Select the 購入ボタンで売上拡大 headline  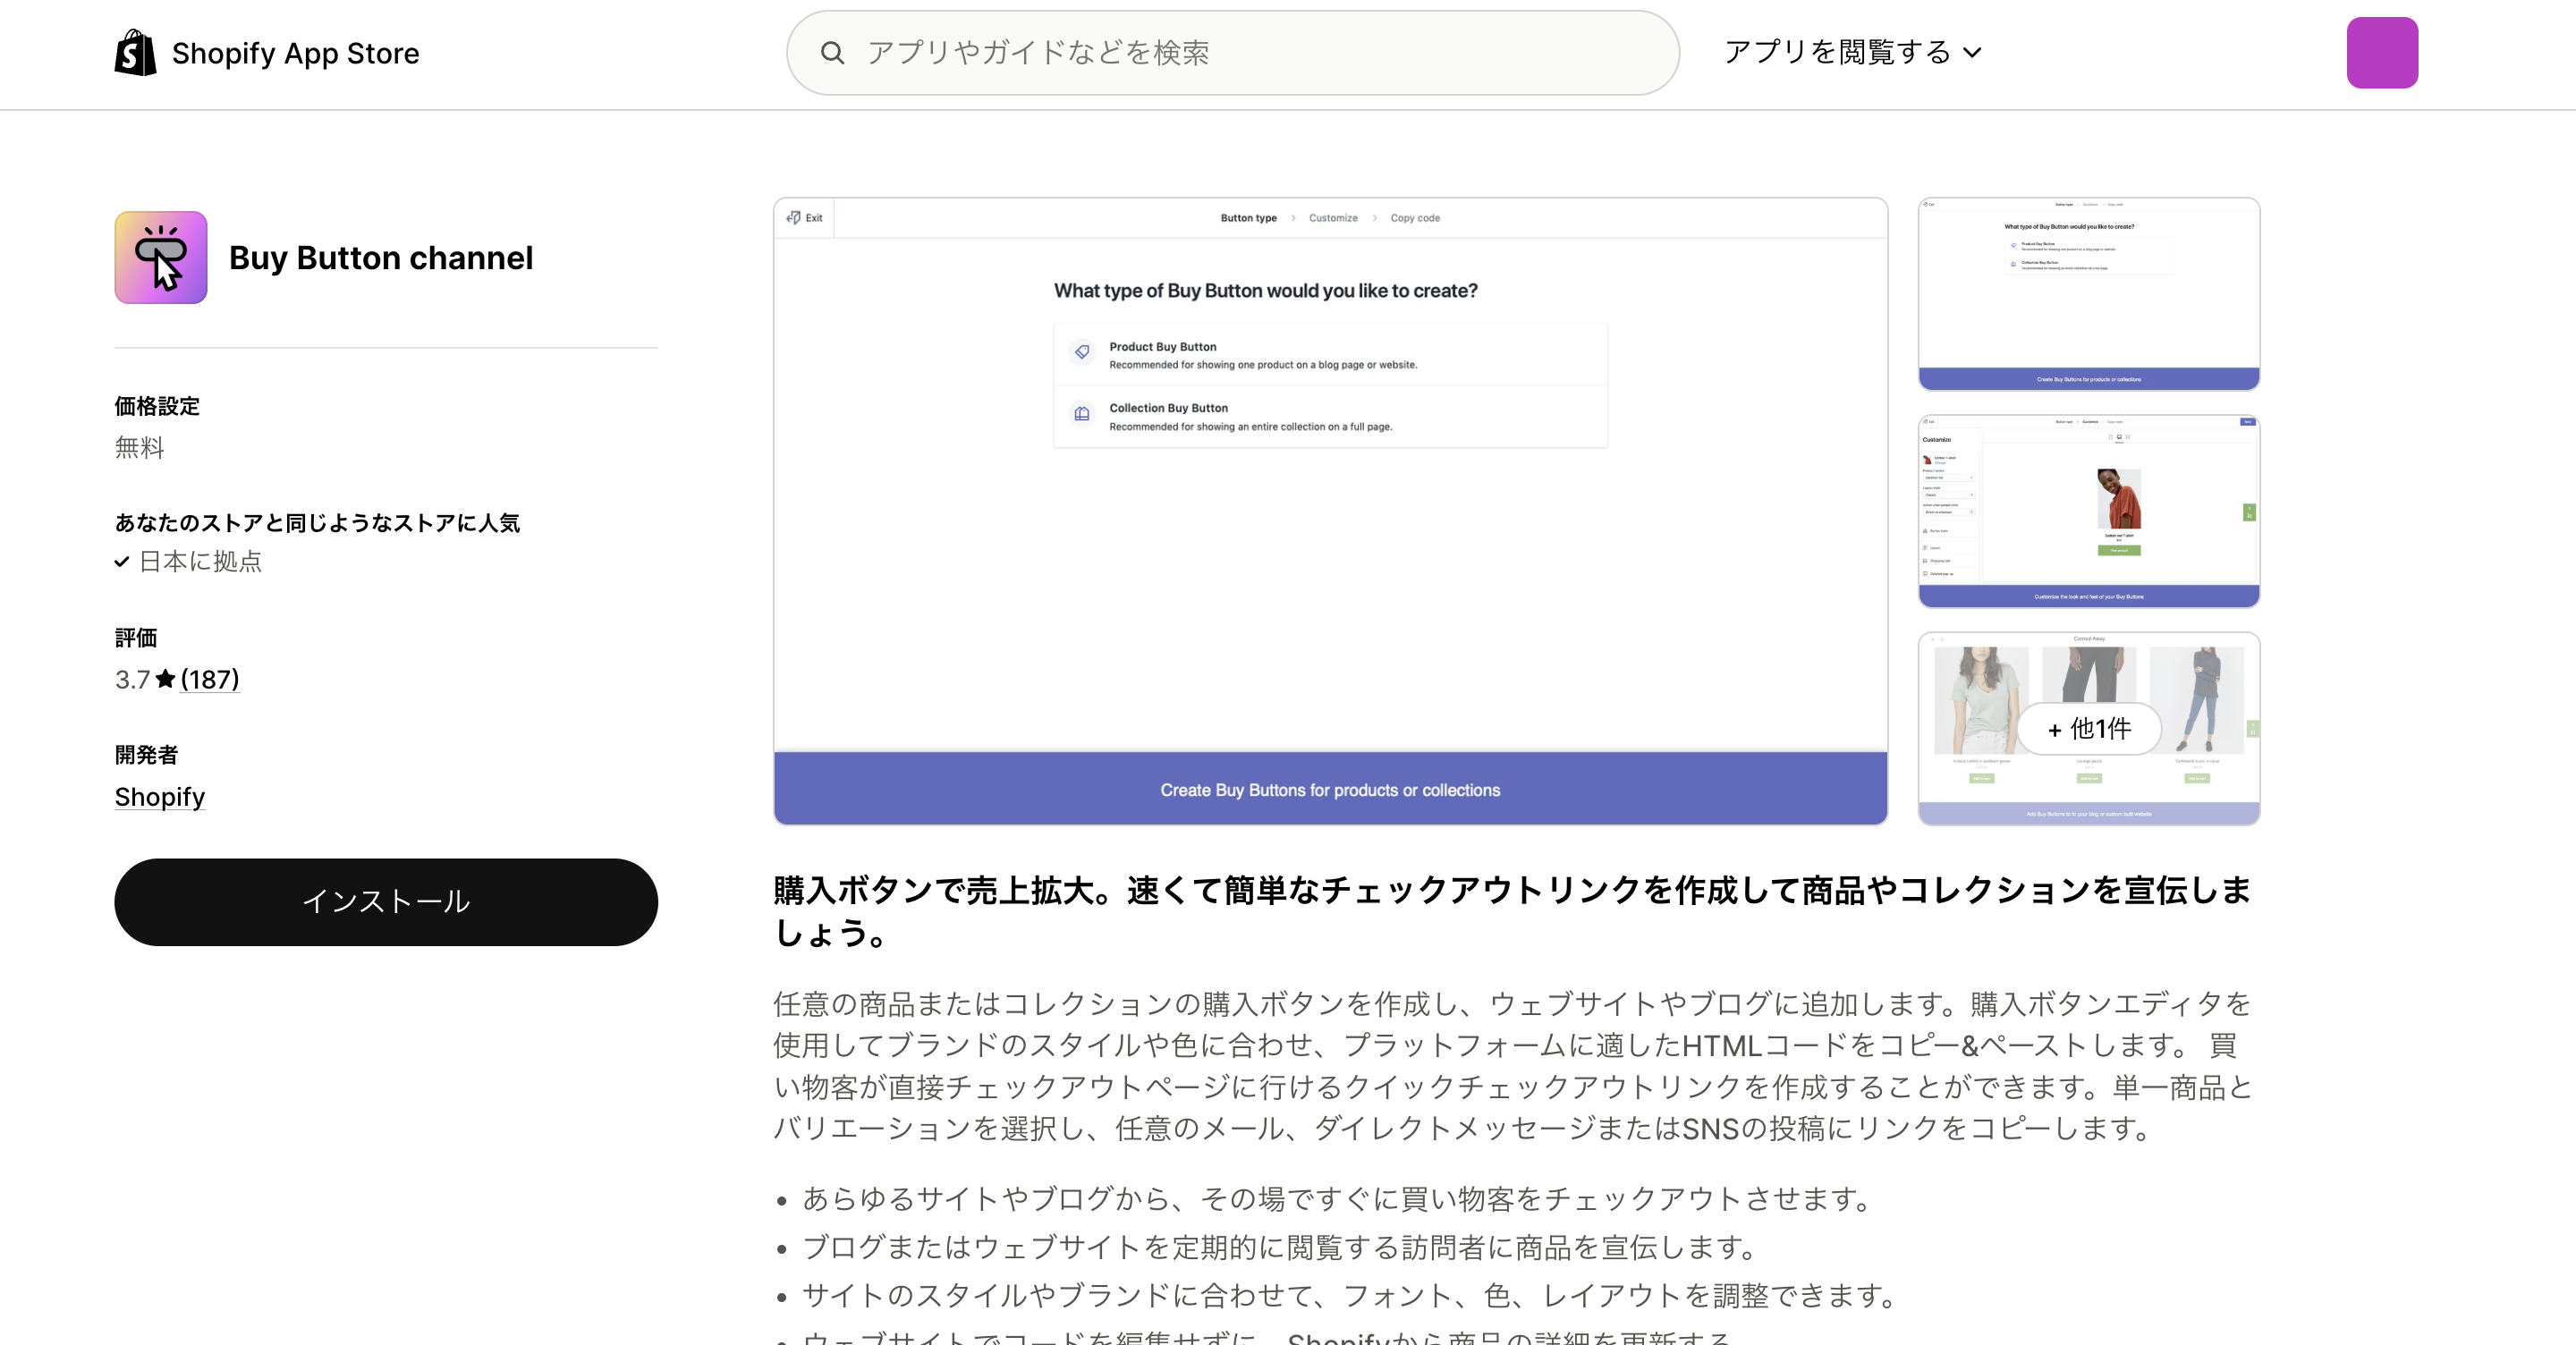coord(1512,911)
